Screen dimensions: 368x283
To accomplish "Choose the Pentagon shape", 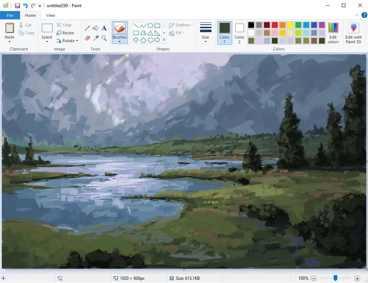I will coord(143,40).
